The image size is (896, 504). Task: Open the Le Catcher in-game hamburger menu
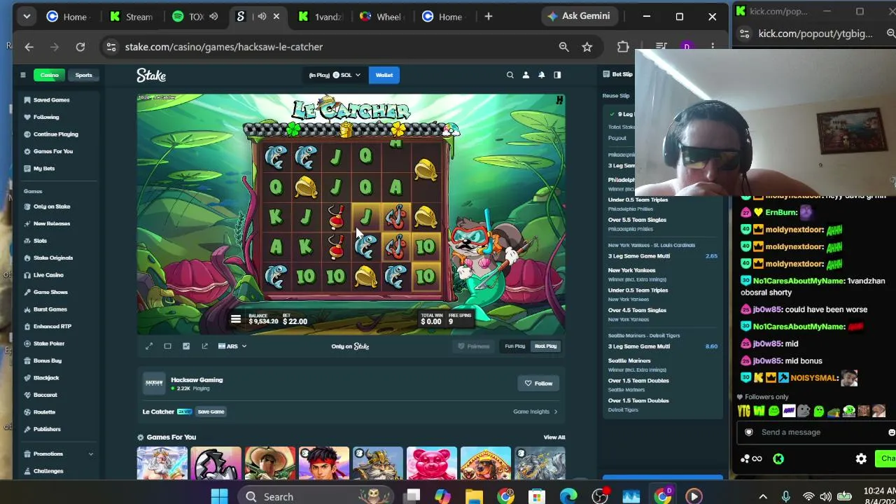[235, 319]
